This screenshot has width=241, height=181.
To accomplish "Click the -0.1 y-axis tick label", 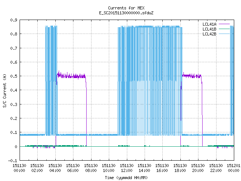I will coord(12,161).
